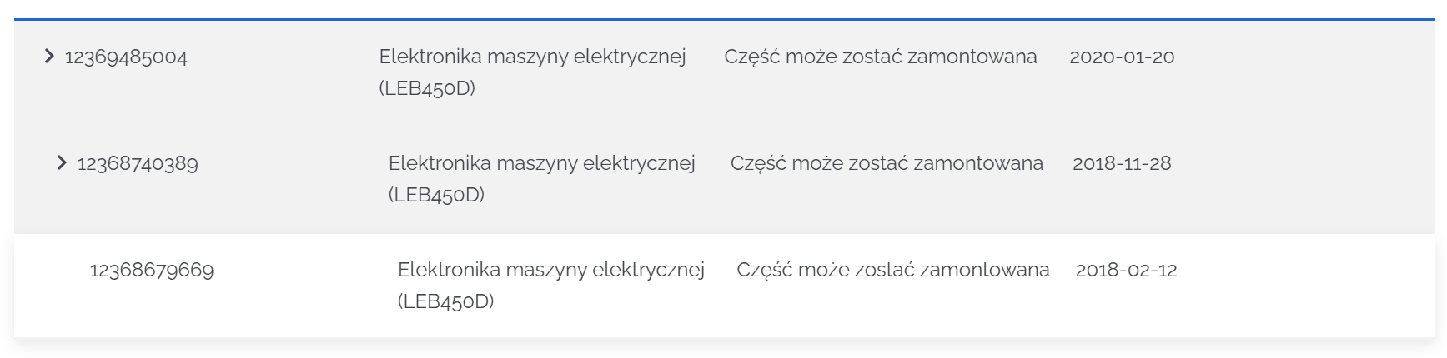This screenshot has width=1447, height=358.
Task: Click the date 2018-11-28
Action: (1122, 163)
